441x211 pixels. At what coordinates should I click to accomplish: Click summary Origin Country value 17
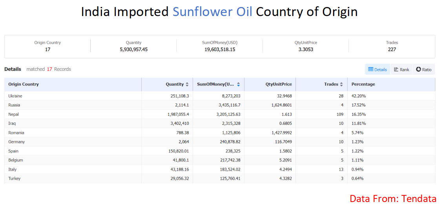pyautogui.click(x=47, y=49)
